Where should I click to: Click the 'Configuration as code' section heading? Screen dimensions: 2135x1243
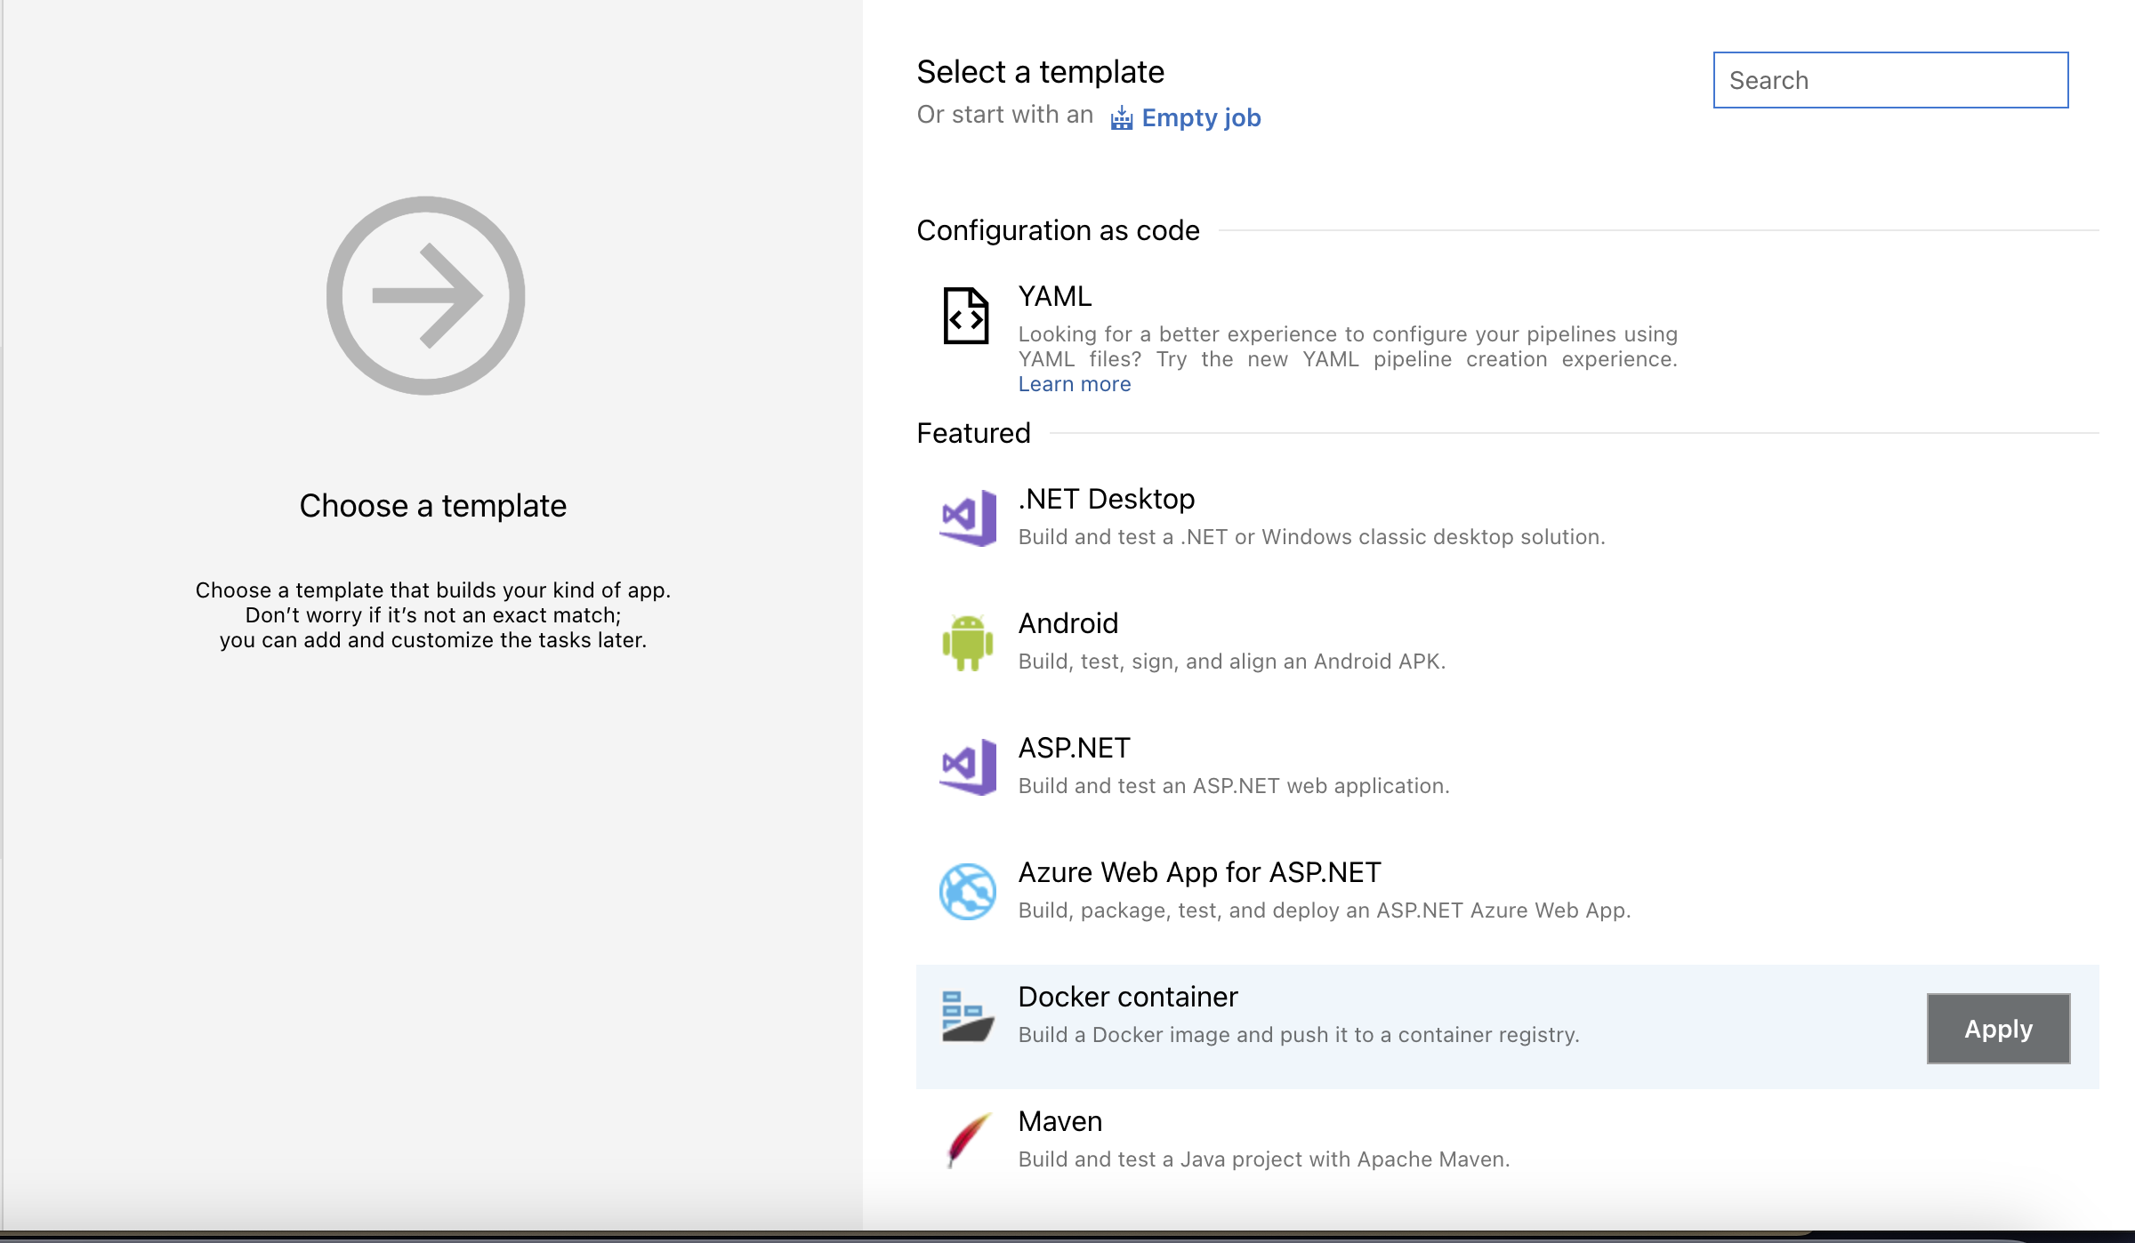1058,230
